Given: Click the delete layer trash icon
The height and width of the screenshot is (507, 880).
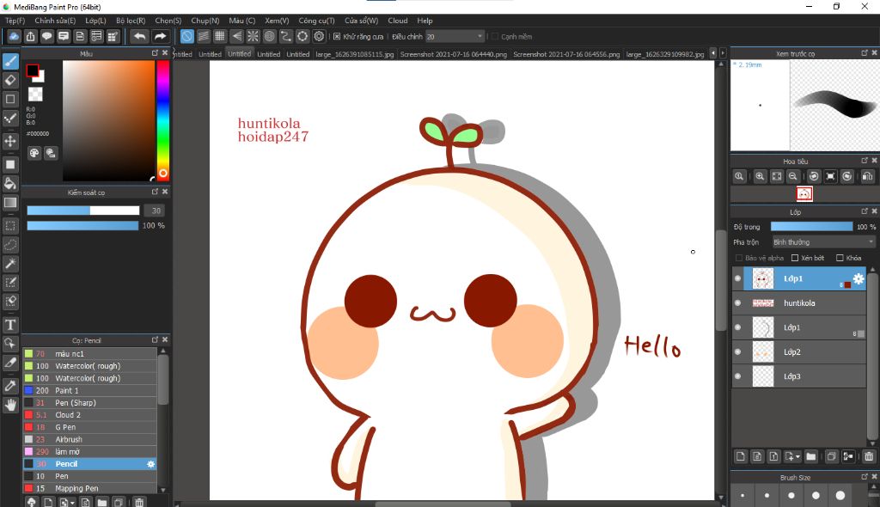Looking at the screenshot, I should point(869,456).
